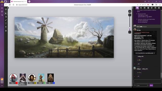The height and width of the screenshot is (91, 162).
Task: Open the Dice rolling tool
Action: click(6, 31)
